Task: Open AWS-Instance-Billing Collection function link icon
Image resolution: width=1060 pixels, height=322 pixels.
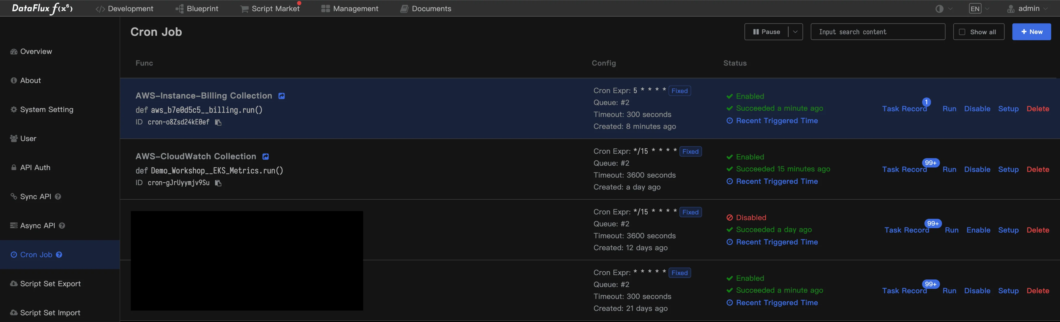Action: tap(282, 96)
